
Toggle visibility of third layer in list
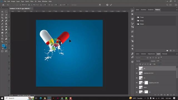pos(137,78)
